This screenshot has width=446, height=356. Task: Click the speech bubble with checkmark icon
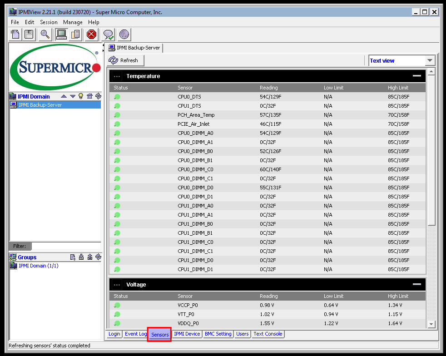108,34
